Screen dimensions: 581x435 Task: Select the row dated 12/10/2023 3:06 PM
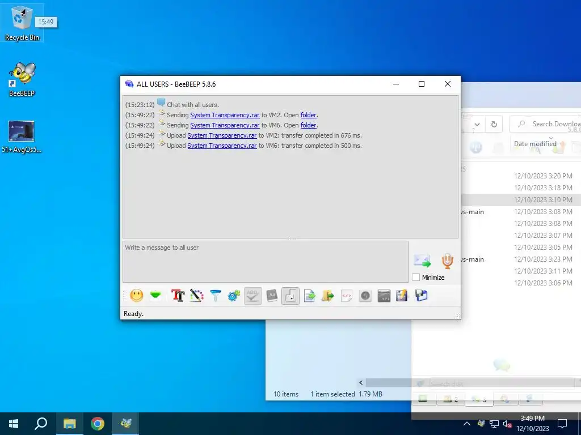pyautogui.click(x=521, y=283)
